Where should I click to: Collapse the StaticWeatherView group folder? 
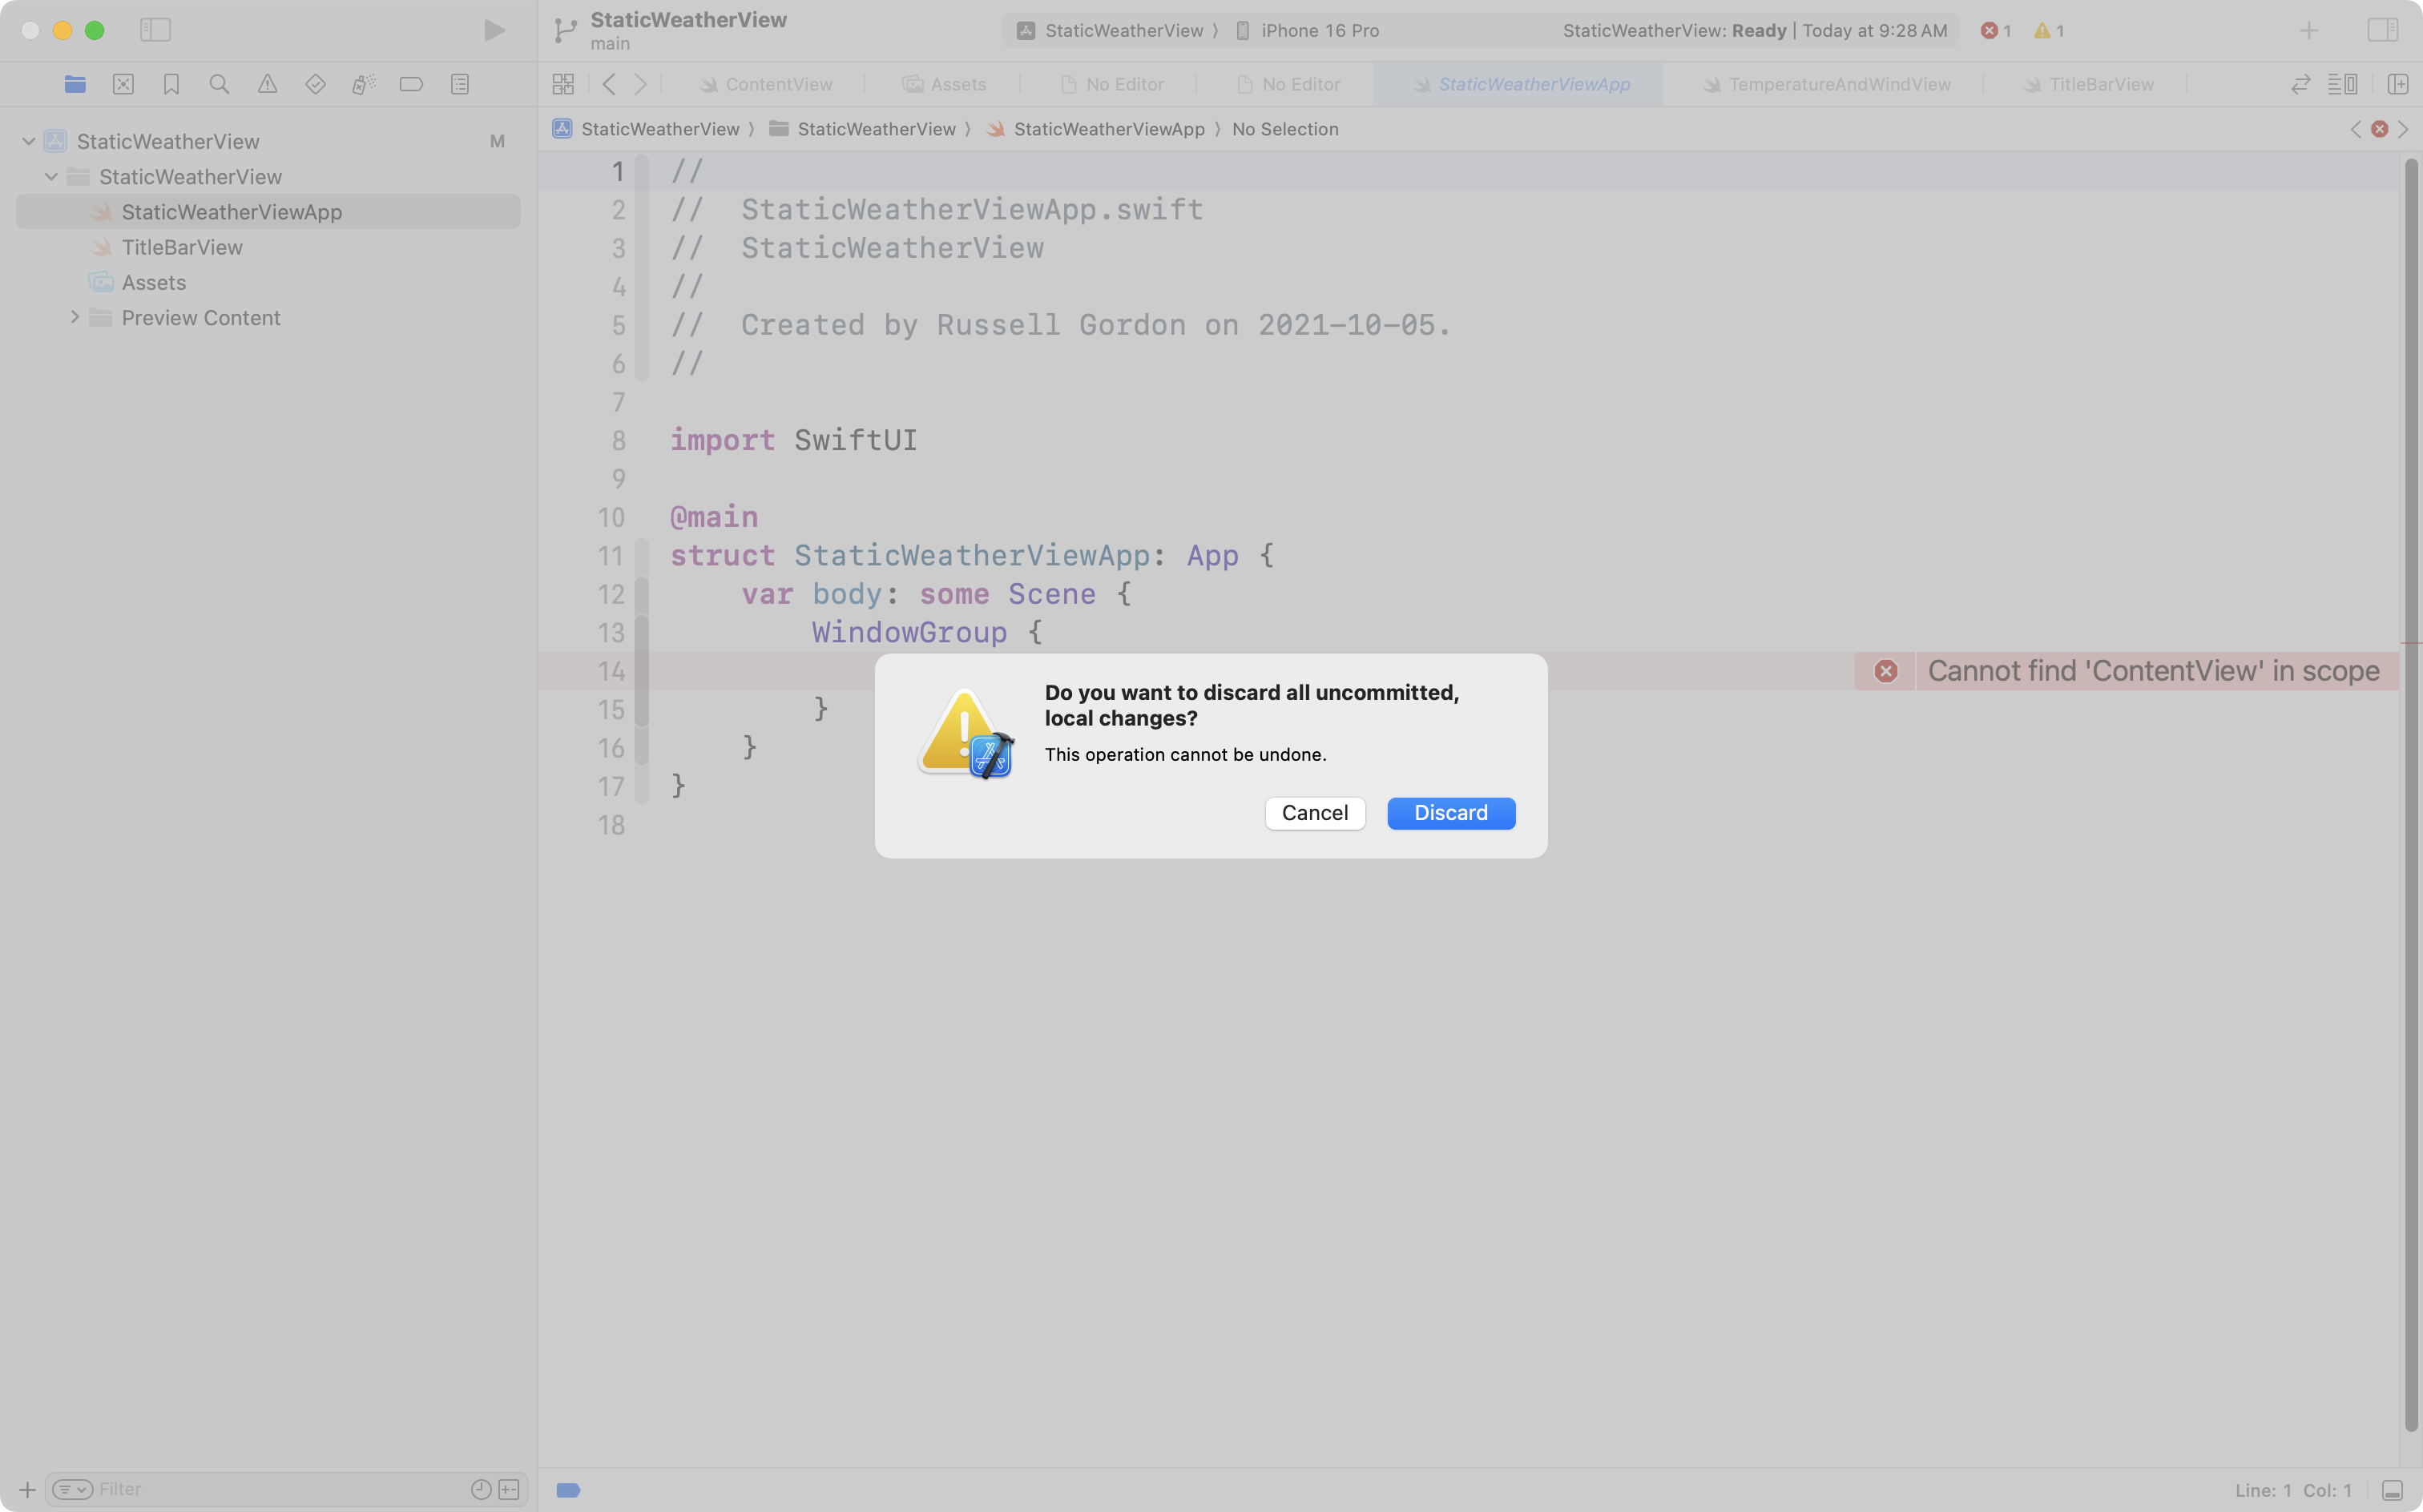coord(51,176)
